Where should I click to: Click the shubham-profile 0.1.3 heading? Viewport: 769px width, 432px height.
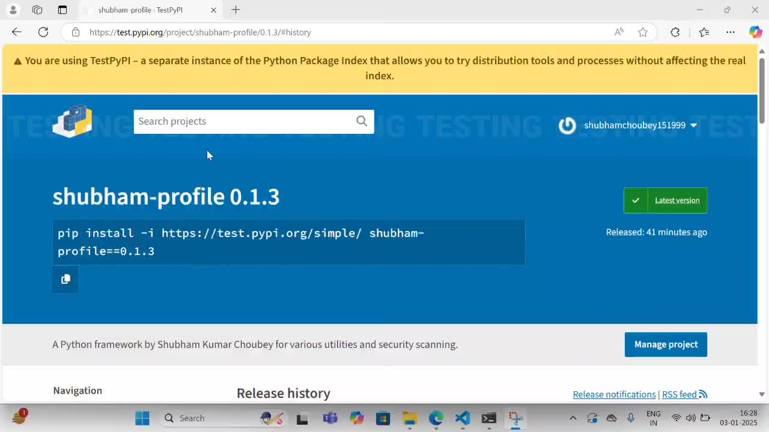click(x=166, y=197)
